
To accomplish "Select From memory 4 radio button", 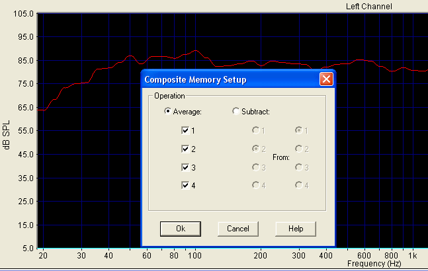I will click(299, 185).
